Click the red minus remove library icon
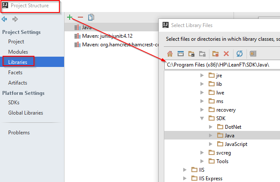The image size is (280, 182). [80, 17]
